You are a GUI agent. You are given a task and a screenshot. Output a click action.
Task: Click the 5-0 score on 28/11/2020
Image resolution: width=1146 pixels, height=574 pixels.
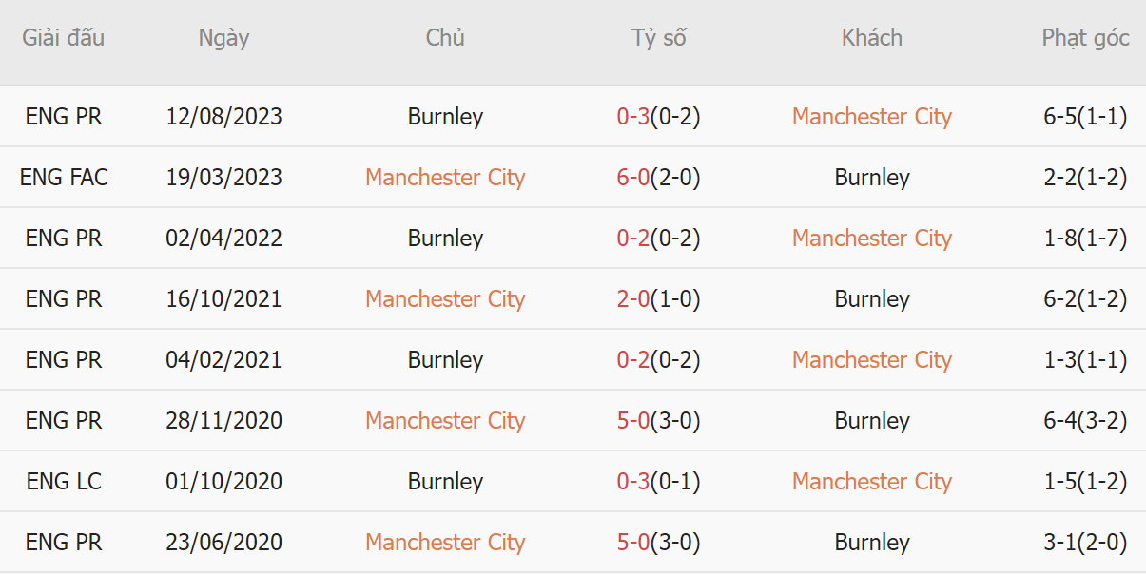click(x=633, y=421)
